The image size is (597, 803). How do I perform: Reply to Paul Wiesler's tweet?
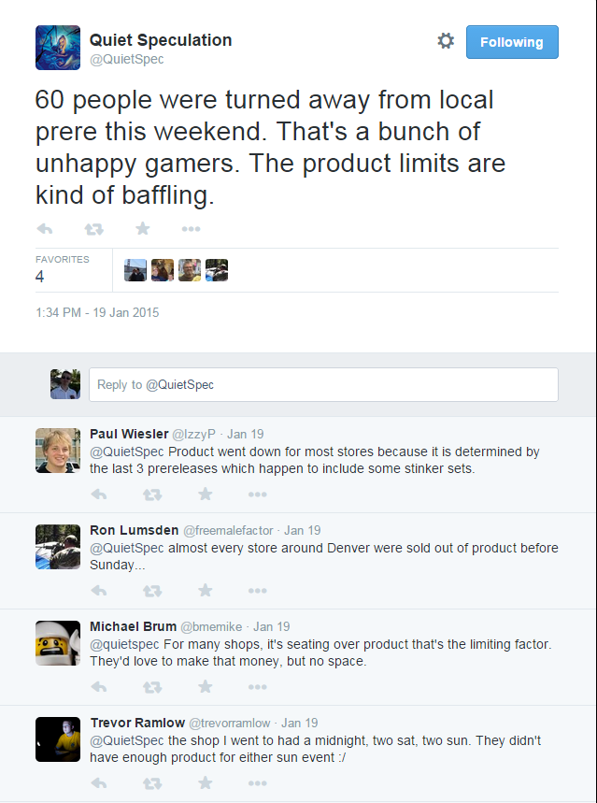tap(98, 494)
